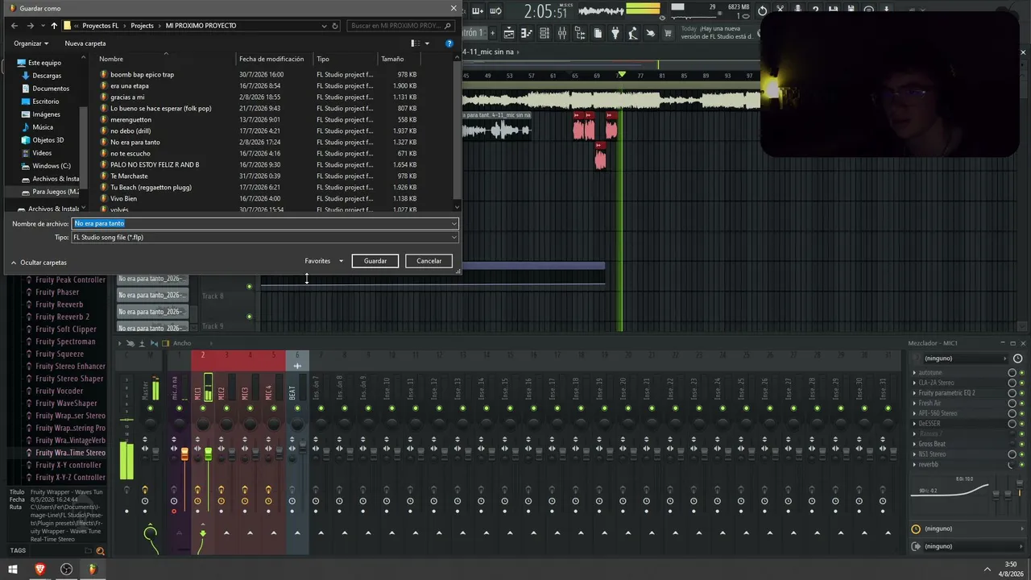This screenshot has height=580, width=1031.
Task: Search in MI PROXIMO PROYECTO box
Action: pos(403,26)
